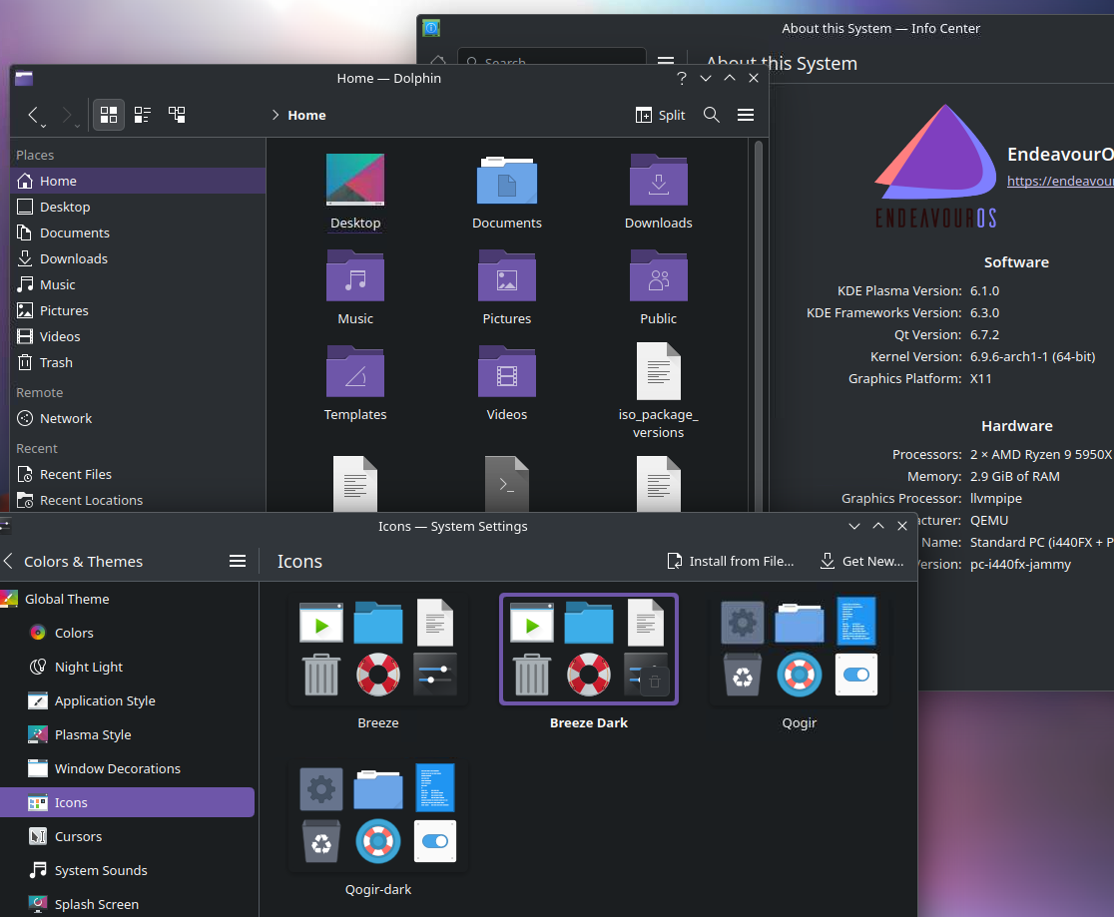
Task: Open Dolphin hamburger menu
Action: (x=746, y=115)
